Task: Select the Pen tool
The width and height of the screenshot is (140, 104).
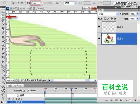Action: (x=3, y=70)
